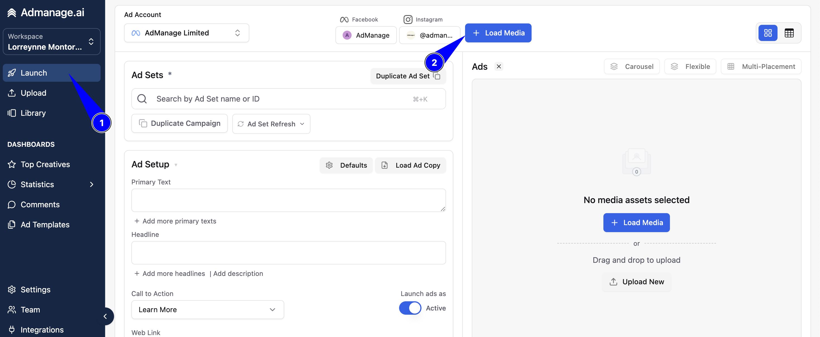Toggle the Launch ads as Active switch
This screenshot has height=337, width=820.
tap(410, 308)
